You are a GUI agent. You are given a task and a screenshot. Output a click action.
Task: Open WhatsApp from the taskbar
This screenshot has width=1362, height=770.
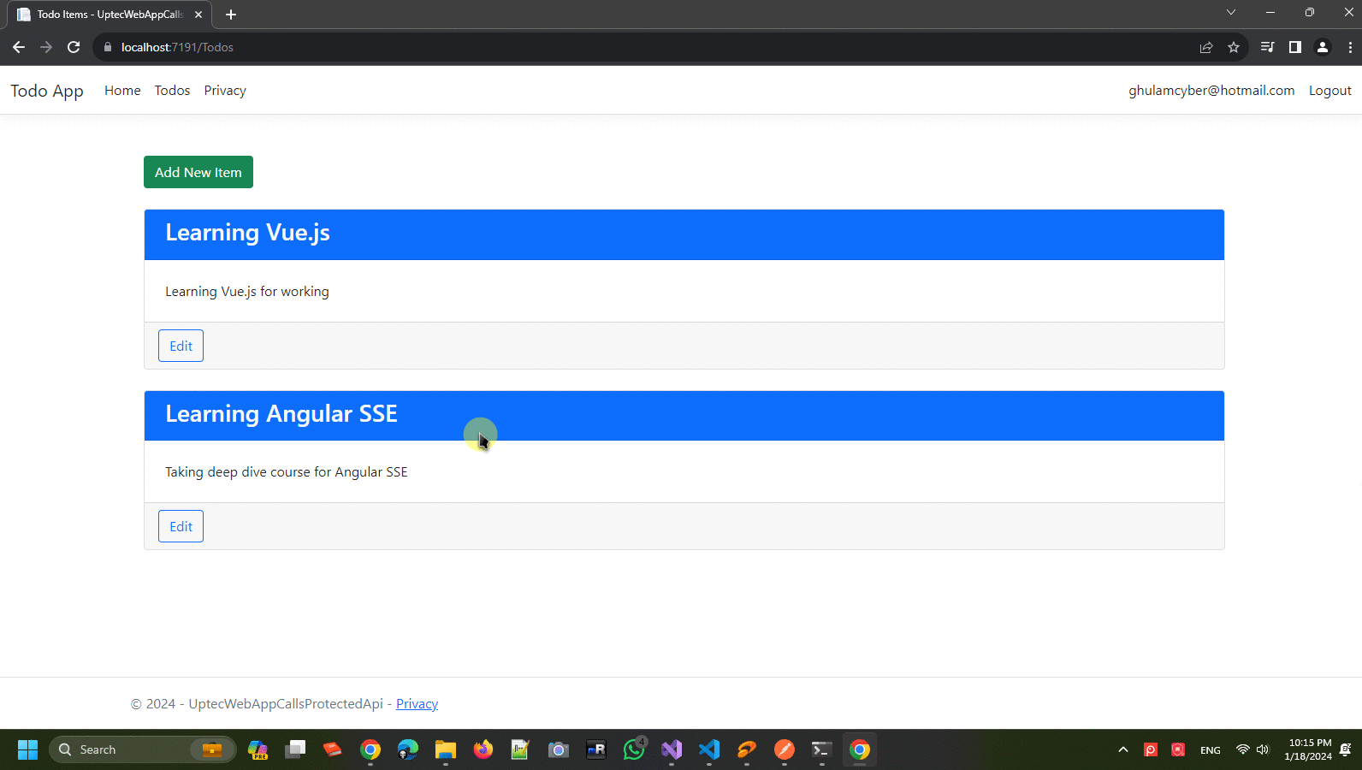[634, 749]
